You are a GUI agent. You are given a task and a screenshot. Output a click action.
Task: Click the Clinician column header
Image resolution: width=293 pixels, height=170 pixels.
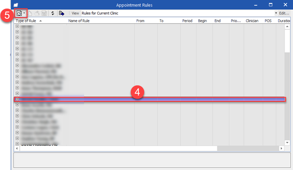pyautogui.click(x=252, y=21)
